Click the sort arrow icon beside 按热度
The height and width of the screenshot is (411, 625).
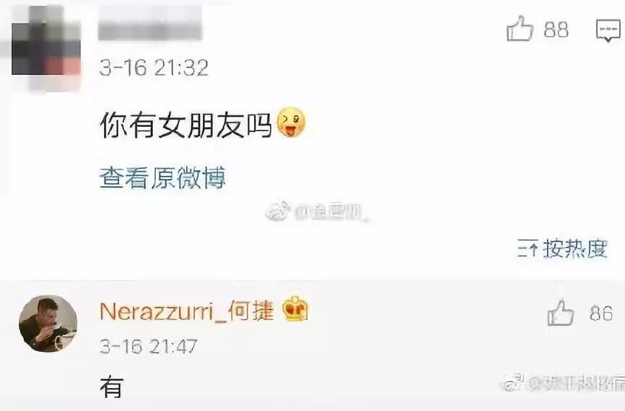(x=528, y=249)
